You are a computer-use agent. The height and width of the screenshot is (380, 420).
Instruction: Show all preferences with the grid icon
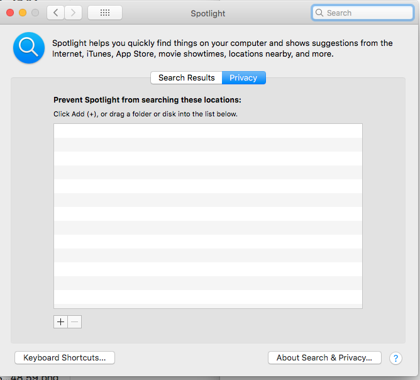[105, 13]
